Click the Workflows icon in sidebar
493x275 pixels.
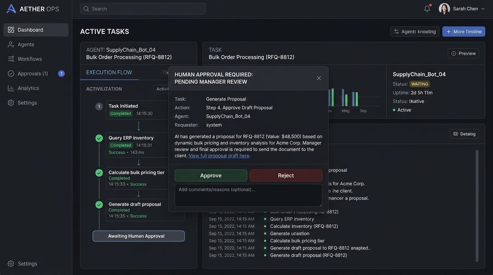(11, 59)
